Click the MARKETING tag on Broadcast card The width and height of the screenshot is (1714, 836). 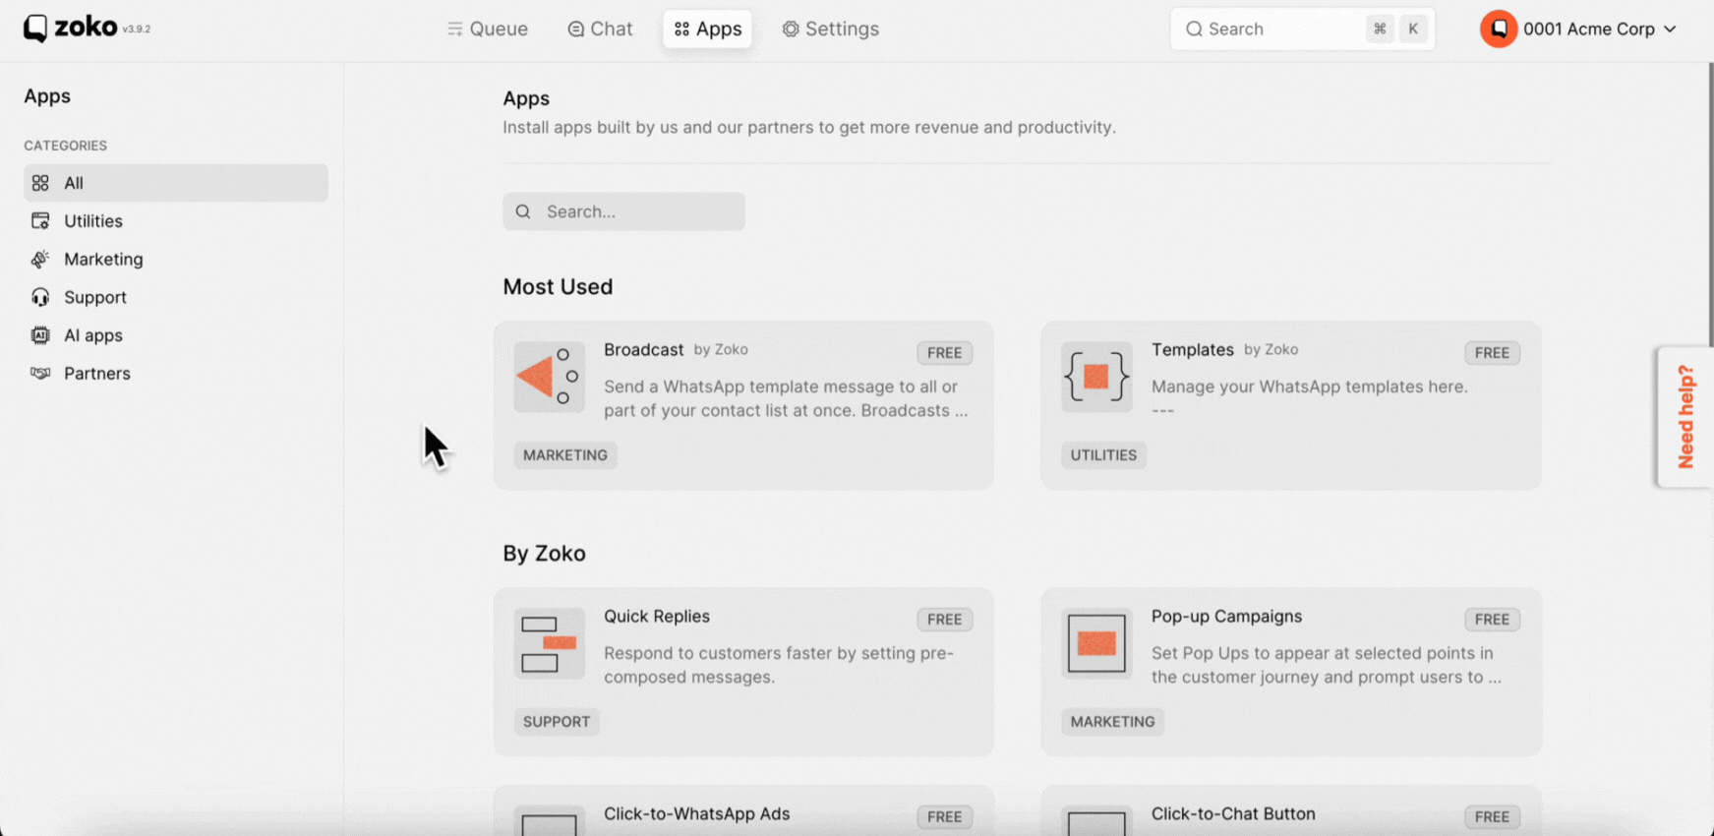[565, 455]
